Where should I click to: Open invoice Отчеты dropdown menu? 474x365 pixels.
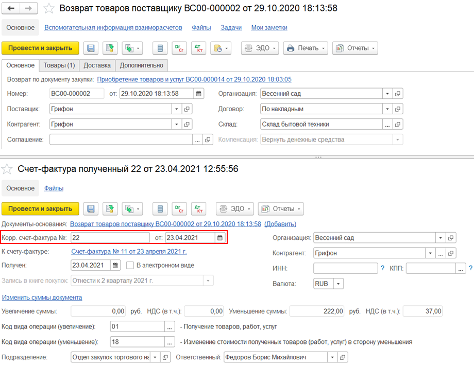[281, 209]
